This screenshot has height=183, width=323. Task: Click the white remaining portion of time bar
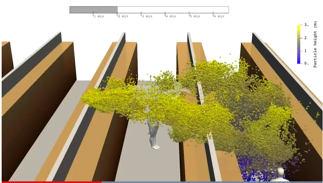coord(173,9)
